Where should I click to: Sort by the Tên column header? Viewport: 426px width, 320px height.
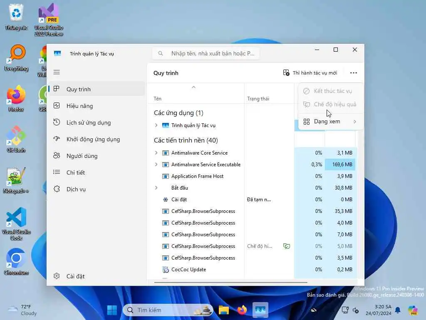click(x=157, y=98)
